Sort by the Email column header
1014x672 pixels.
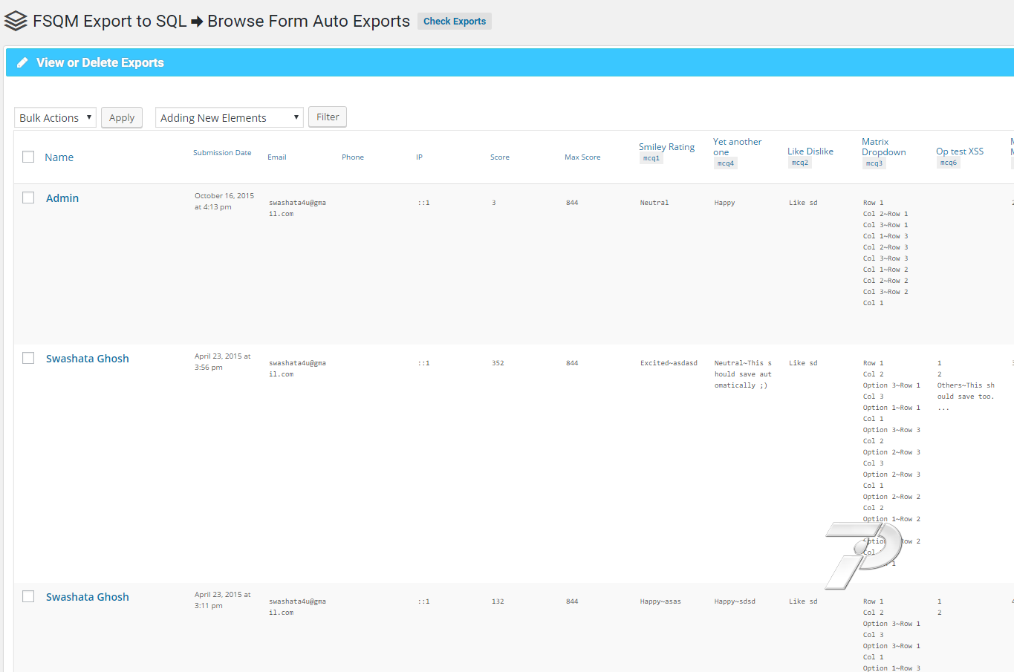coord(277,157)
